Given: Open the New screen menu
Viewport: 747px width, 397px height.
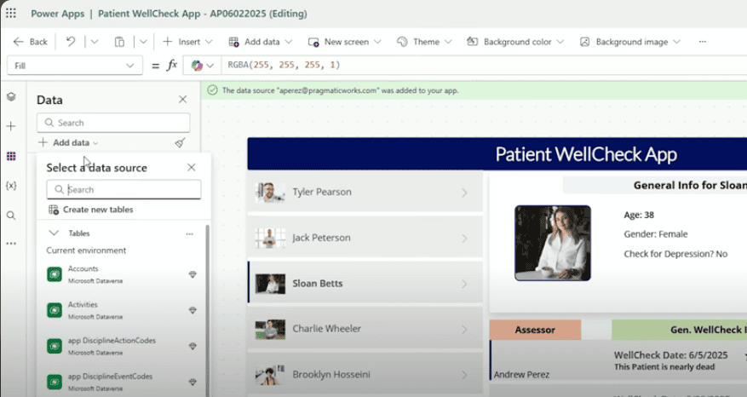Looking at the screenshot, I should pyautogui.click(x=344, y=42).
